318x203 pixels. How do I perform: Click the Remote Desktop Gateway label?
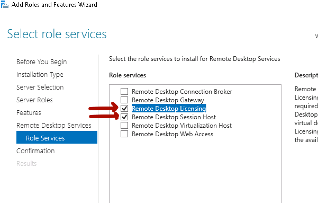168,100
